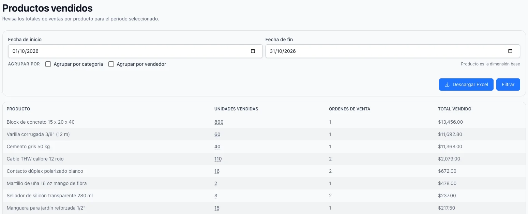This screenshot has width=528, height=214.
Task: Download the Excel report
Action: click(466, 85)
